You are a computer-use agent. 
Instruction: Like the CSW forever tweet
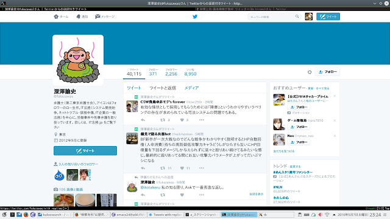pyautogui.click(x=182, y=120)
